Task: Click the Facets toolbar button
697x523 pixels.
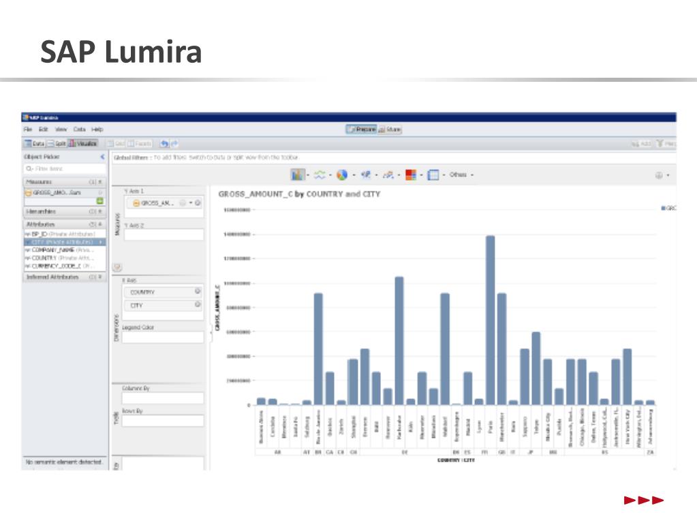Action: coord(140,144)
